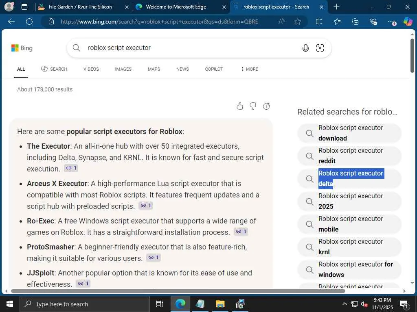Screen dimensions: 417x312
Task: Start voice search with microphone icon
Action: pyautogui.click(x=305, y=48)
